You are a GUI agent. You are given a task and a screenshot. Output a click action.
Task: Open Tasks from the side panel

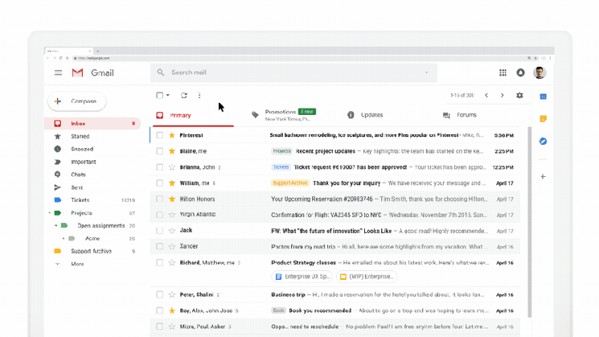(x=544, y=142)
